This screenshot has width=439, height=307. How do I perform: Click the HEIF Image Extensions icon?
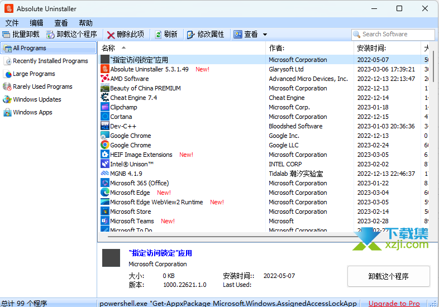point(105,155)
